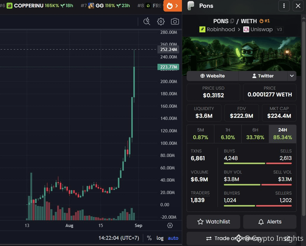The image size is (306, 246).
Task: Select the 24H timeframe tab
Action: (x=282, y=134)
